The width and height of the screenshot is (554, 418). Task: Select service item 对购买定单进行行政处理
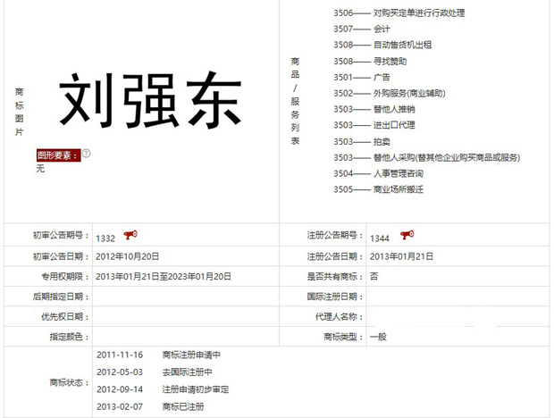coord(399,13)
